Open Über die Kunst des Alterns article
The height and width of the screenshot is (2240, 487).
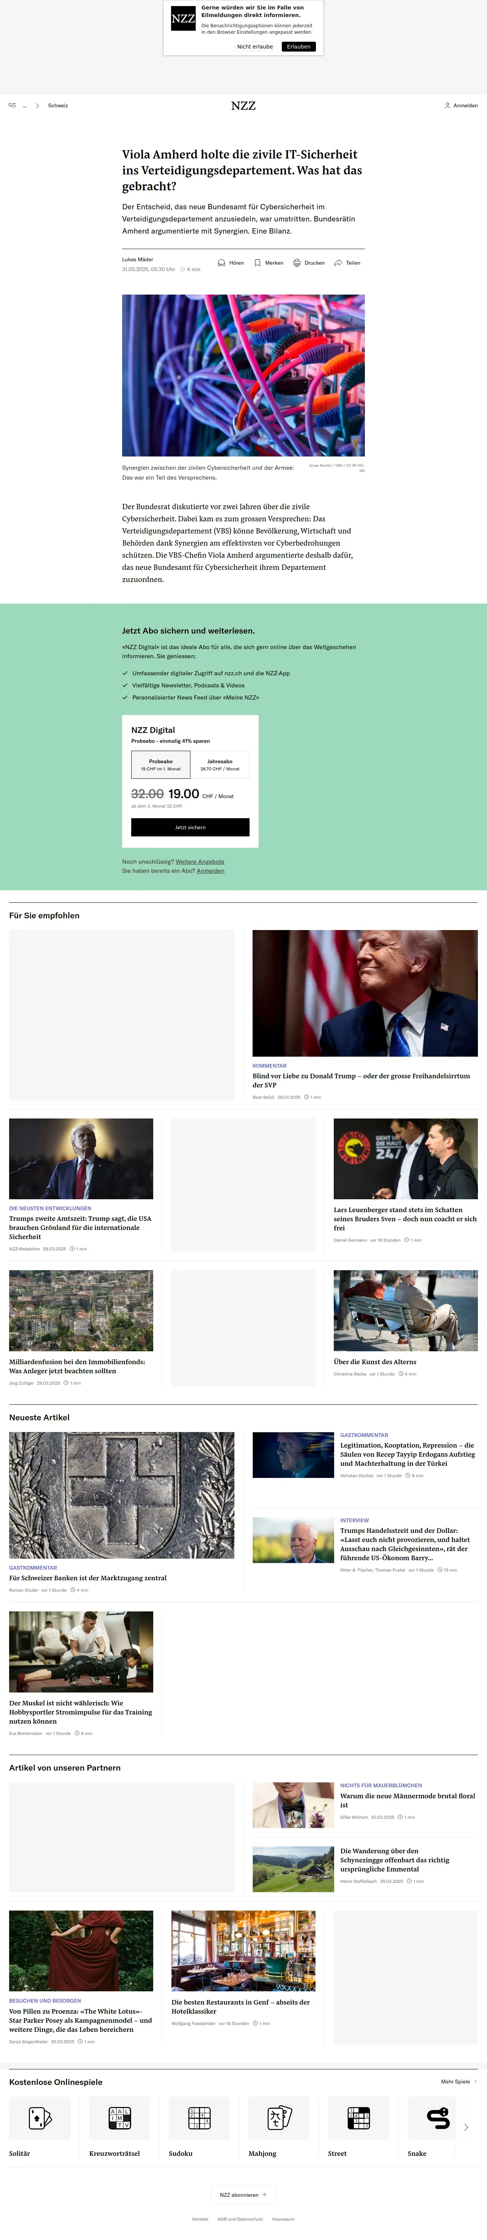(x=375, y=1362)
